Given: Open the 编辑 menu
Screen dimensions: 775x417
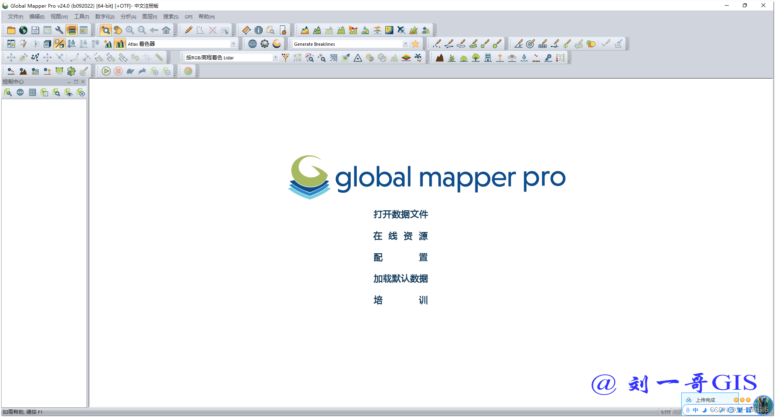Looking at the screenshot, I should (x=37, y=17).
